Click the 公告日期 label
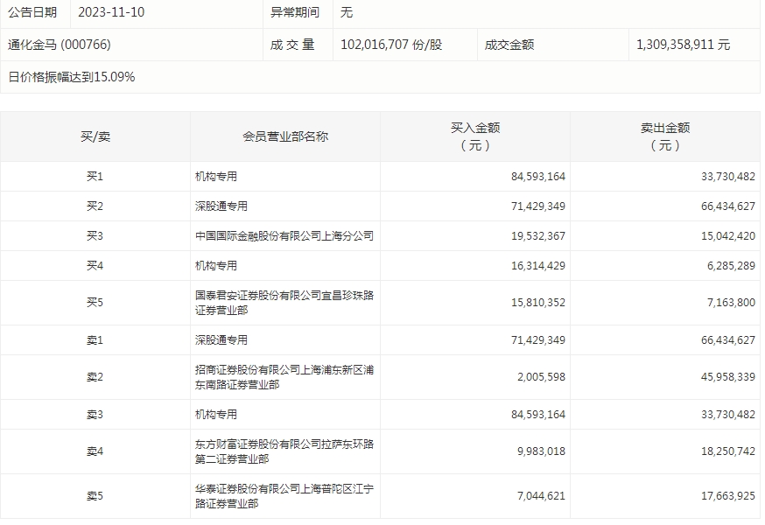The image size is (765, 525). (x=32, y=12)
